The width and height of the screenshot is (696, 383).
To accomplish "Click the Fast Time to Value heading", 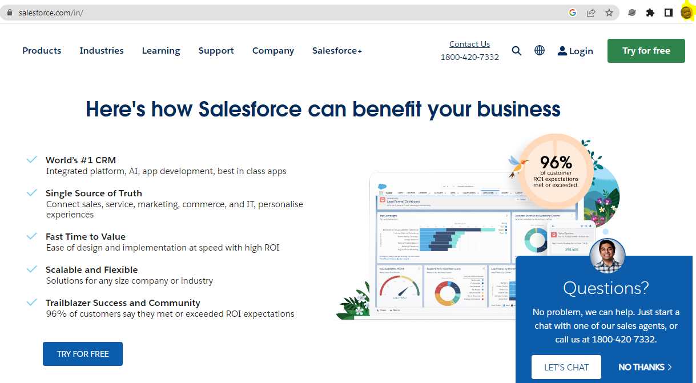I will point(86,237).
